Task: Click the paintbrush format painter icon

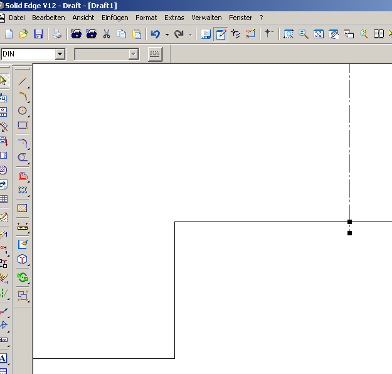Action: pyautogui.click(x=23, y=244)
